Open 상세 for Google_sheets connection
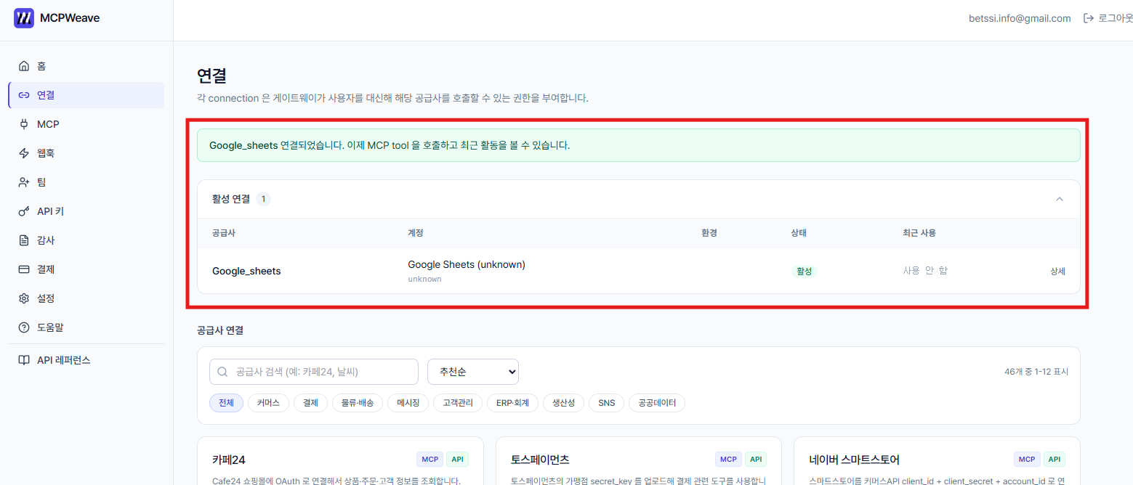 (1057, 271)
